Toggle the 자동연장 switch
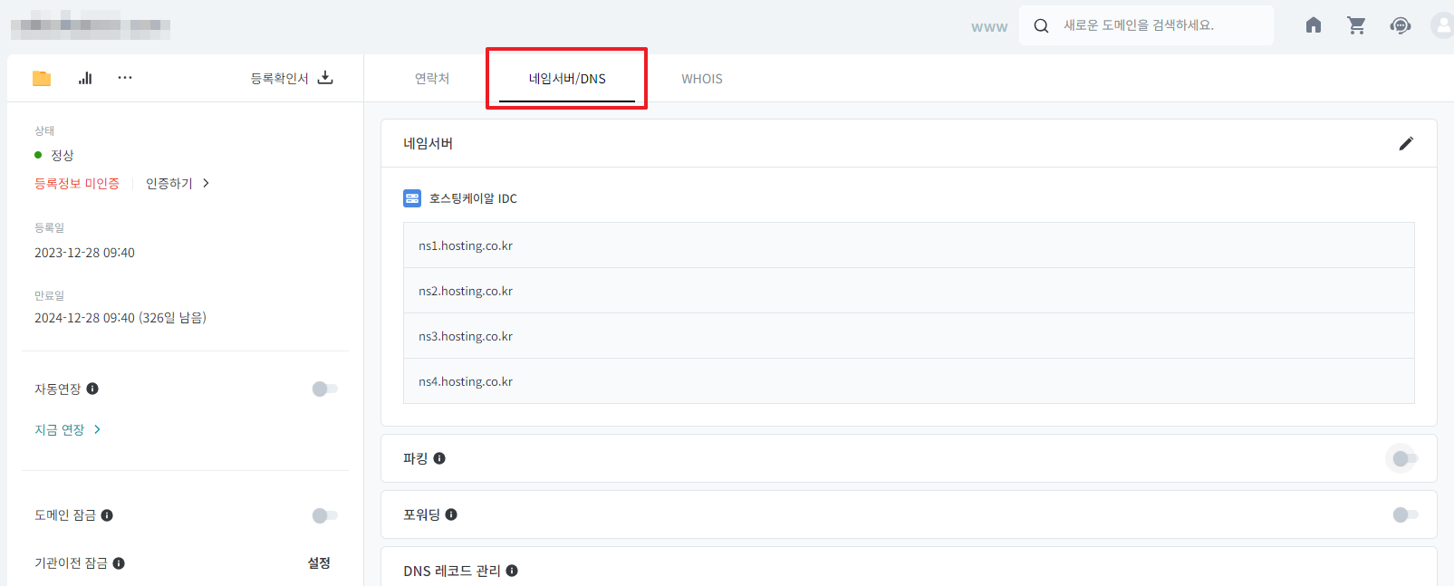Image resolution: width=1454 pixels, height=586 pixels. [324, 389]
